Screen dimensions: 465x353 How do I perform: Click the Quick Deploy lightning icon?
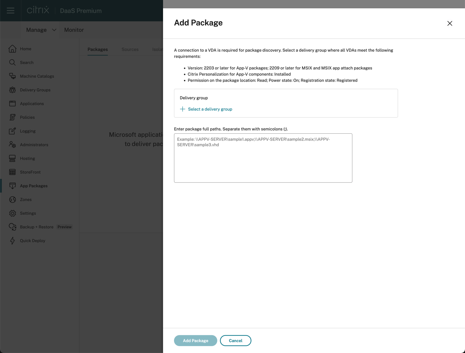12,241
